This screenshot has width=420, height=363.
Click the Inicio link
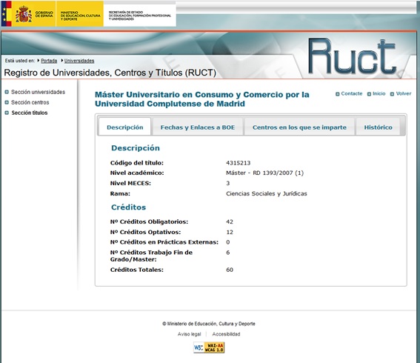379,93
